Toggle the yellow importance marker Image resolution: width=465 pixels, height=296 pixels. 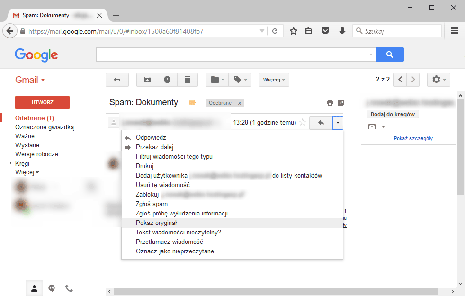point(192,103)
